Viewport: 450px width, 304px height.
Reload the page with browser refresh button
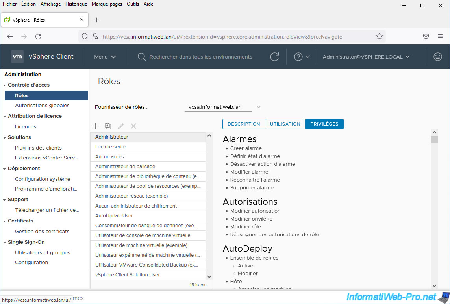38,37
